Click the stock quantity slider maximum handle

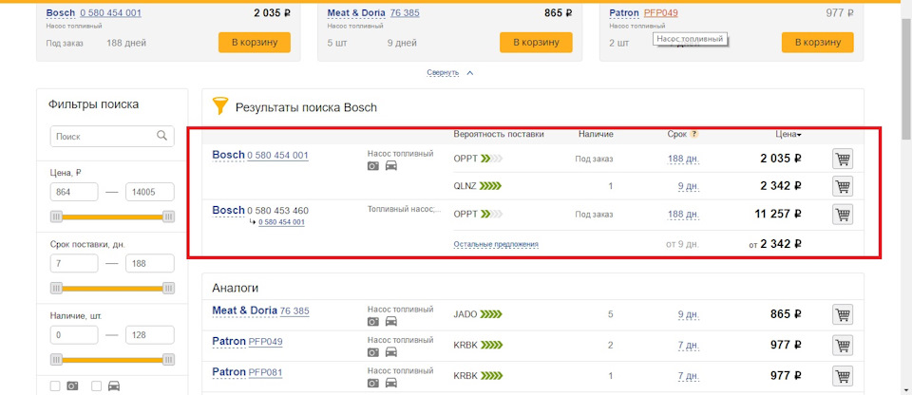(168, 360)
